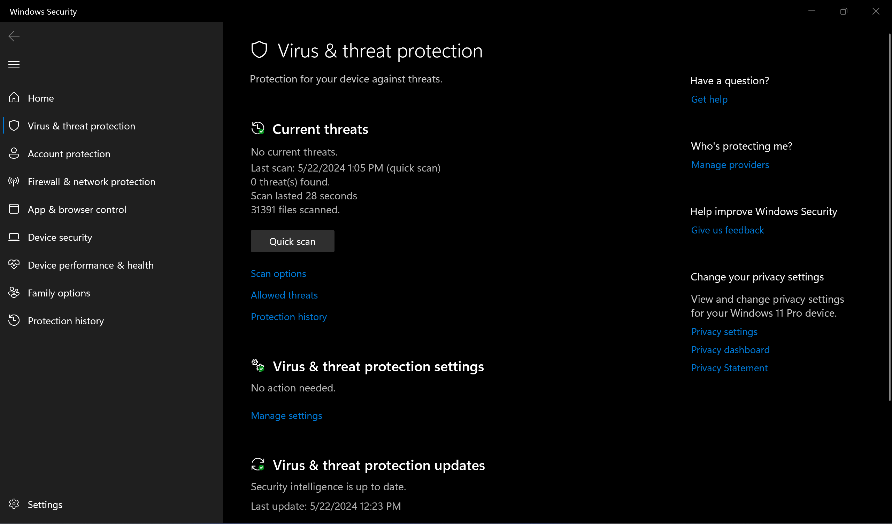The width and height of the screenshot is (892, 524).
Task: Open Scan options link
Action: pos(278,273)
